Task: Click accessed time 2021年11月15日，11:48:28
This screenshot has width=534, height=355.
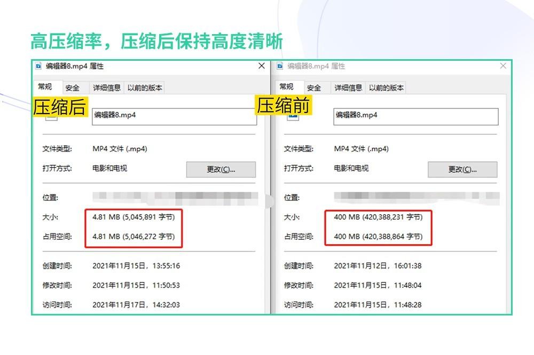Action: coord(378,305)
